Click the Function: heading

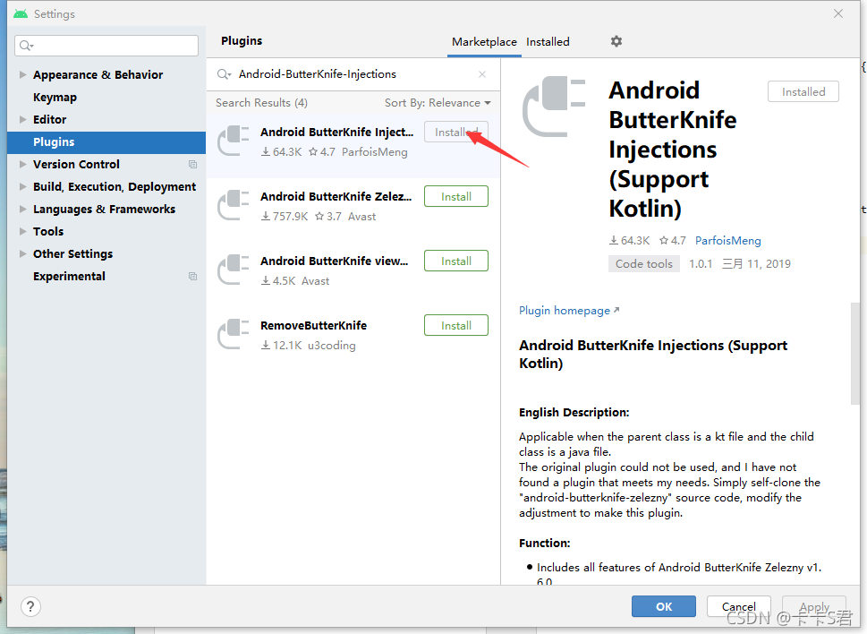coord(544,544)
